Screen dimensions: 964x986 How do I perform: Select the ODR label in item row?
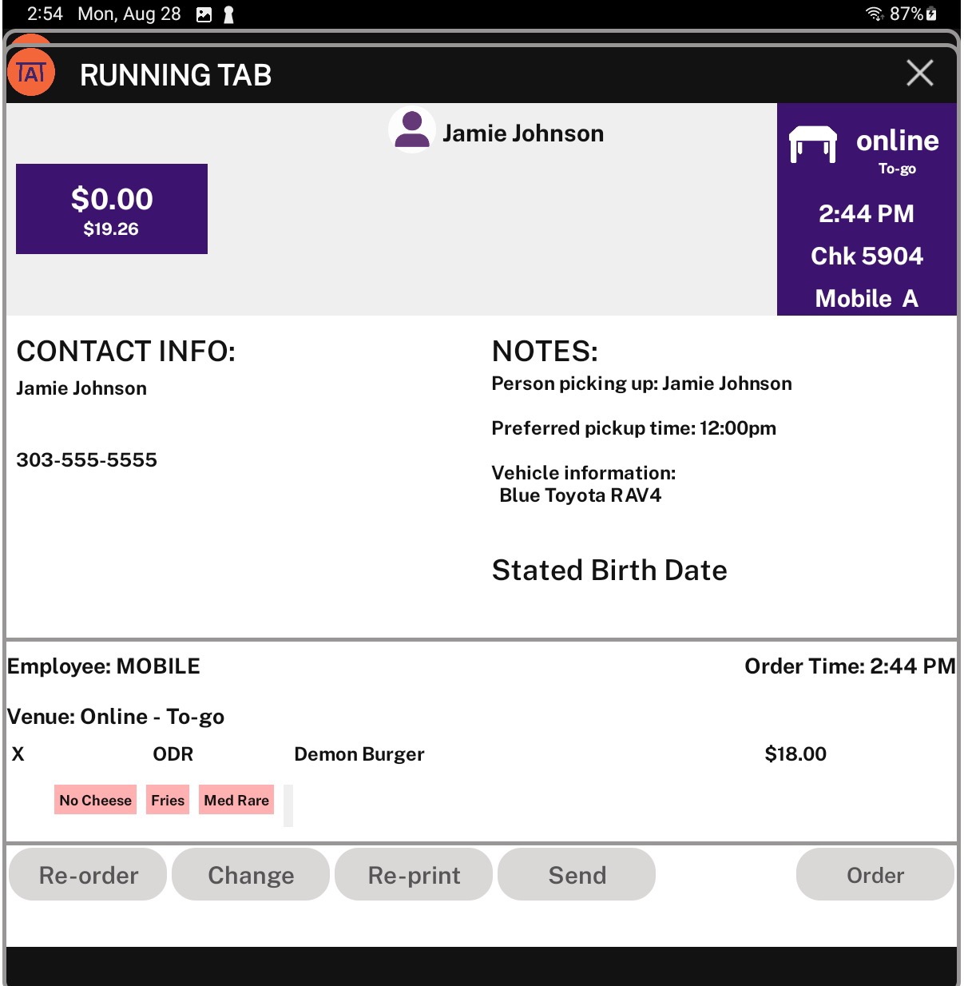pos(173,753)
